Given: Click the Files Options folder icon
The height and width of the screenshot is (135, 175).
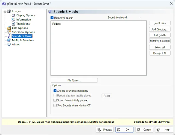Looking at the screenshot, I should pyautogui.click(x=9, y=28).
